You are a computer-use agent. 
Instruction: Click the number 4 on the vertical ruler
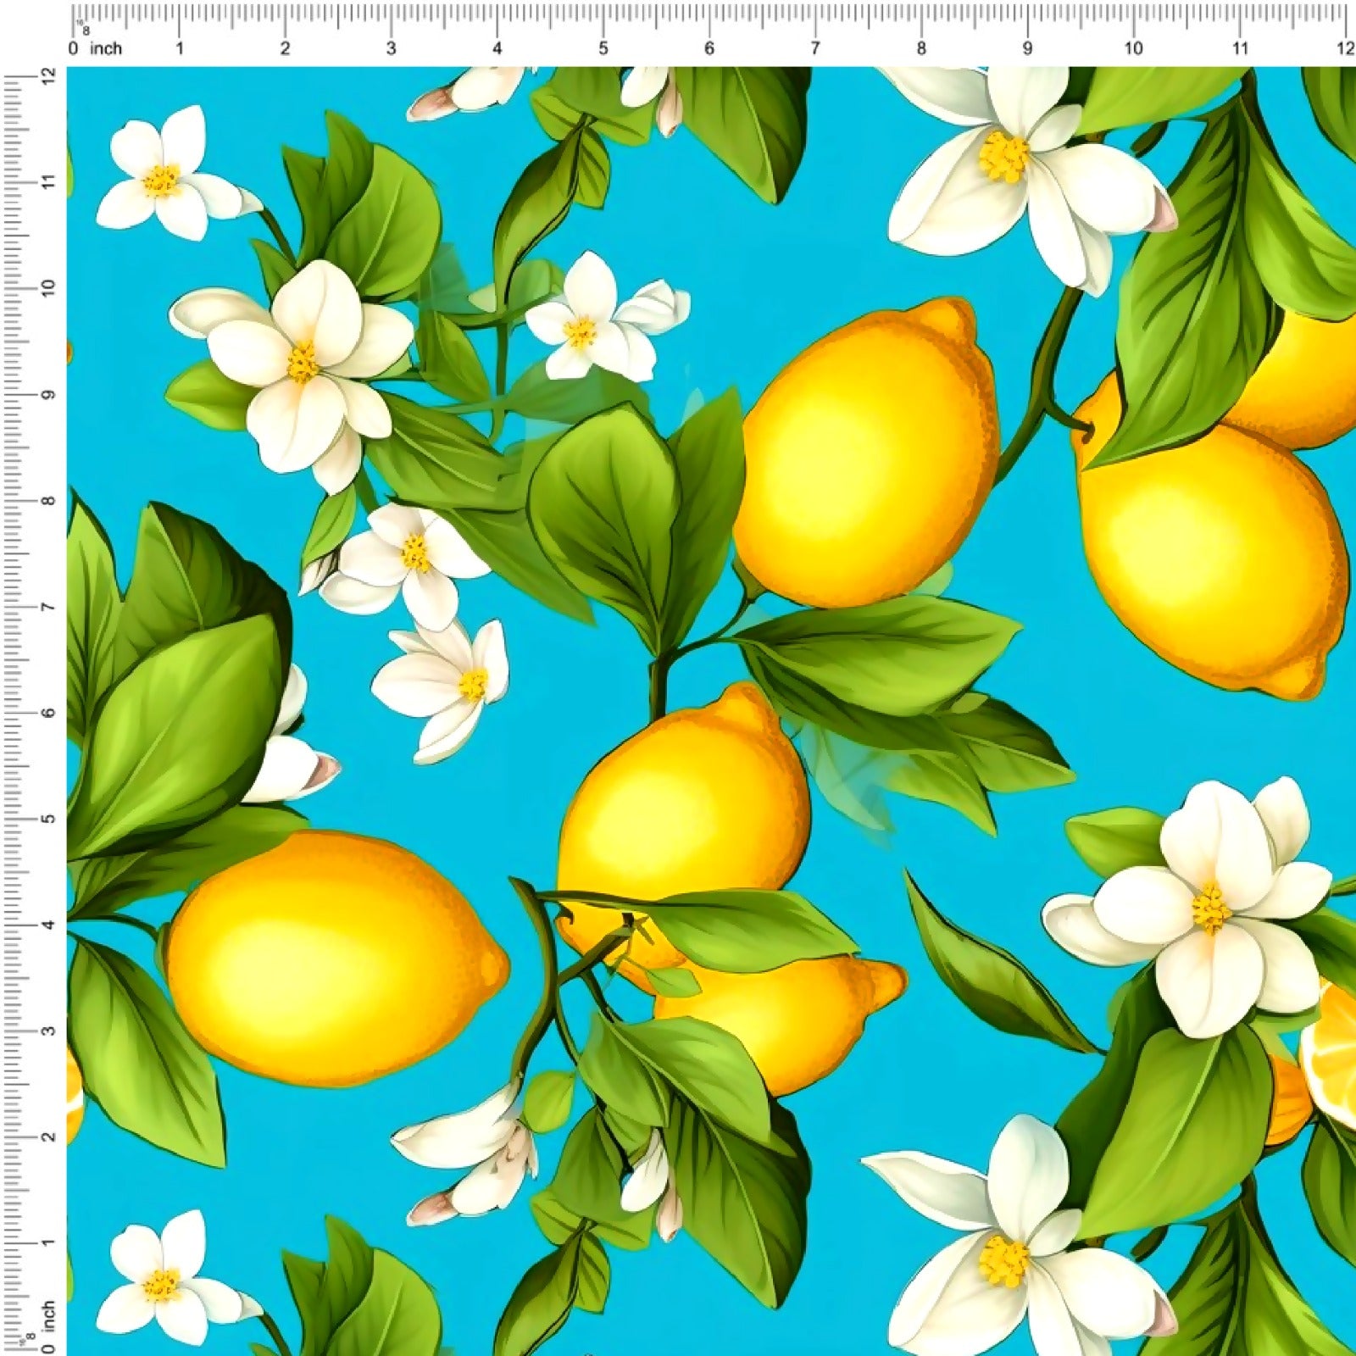point(48,925)
